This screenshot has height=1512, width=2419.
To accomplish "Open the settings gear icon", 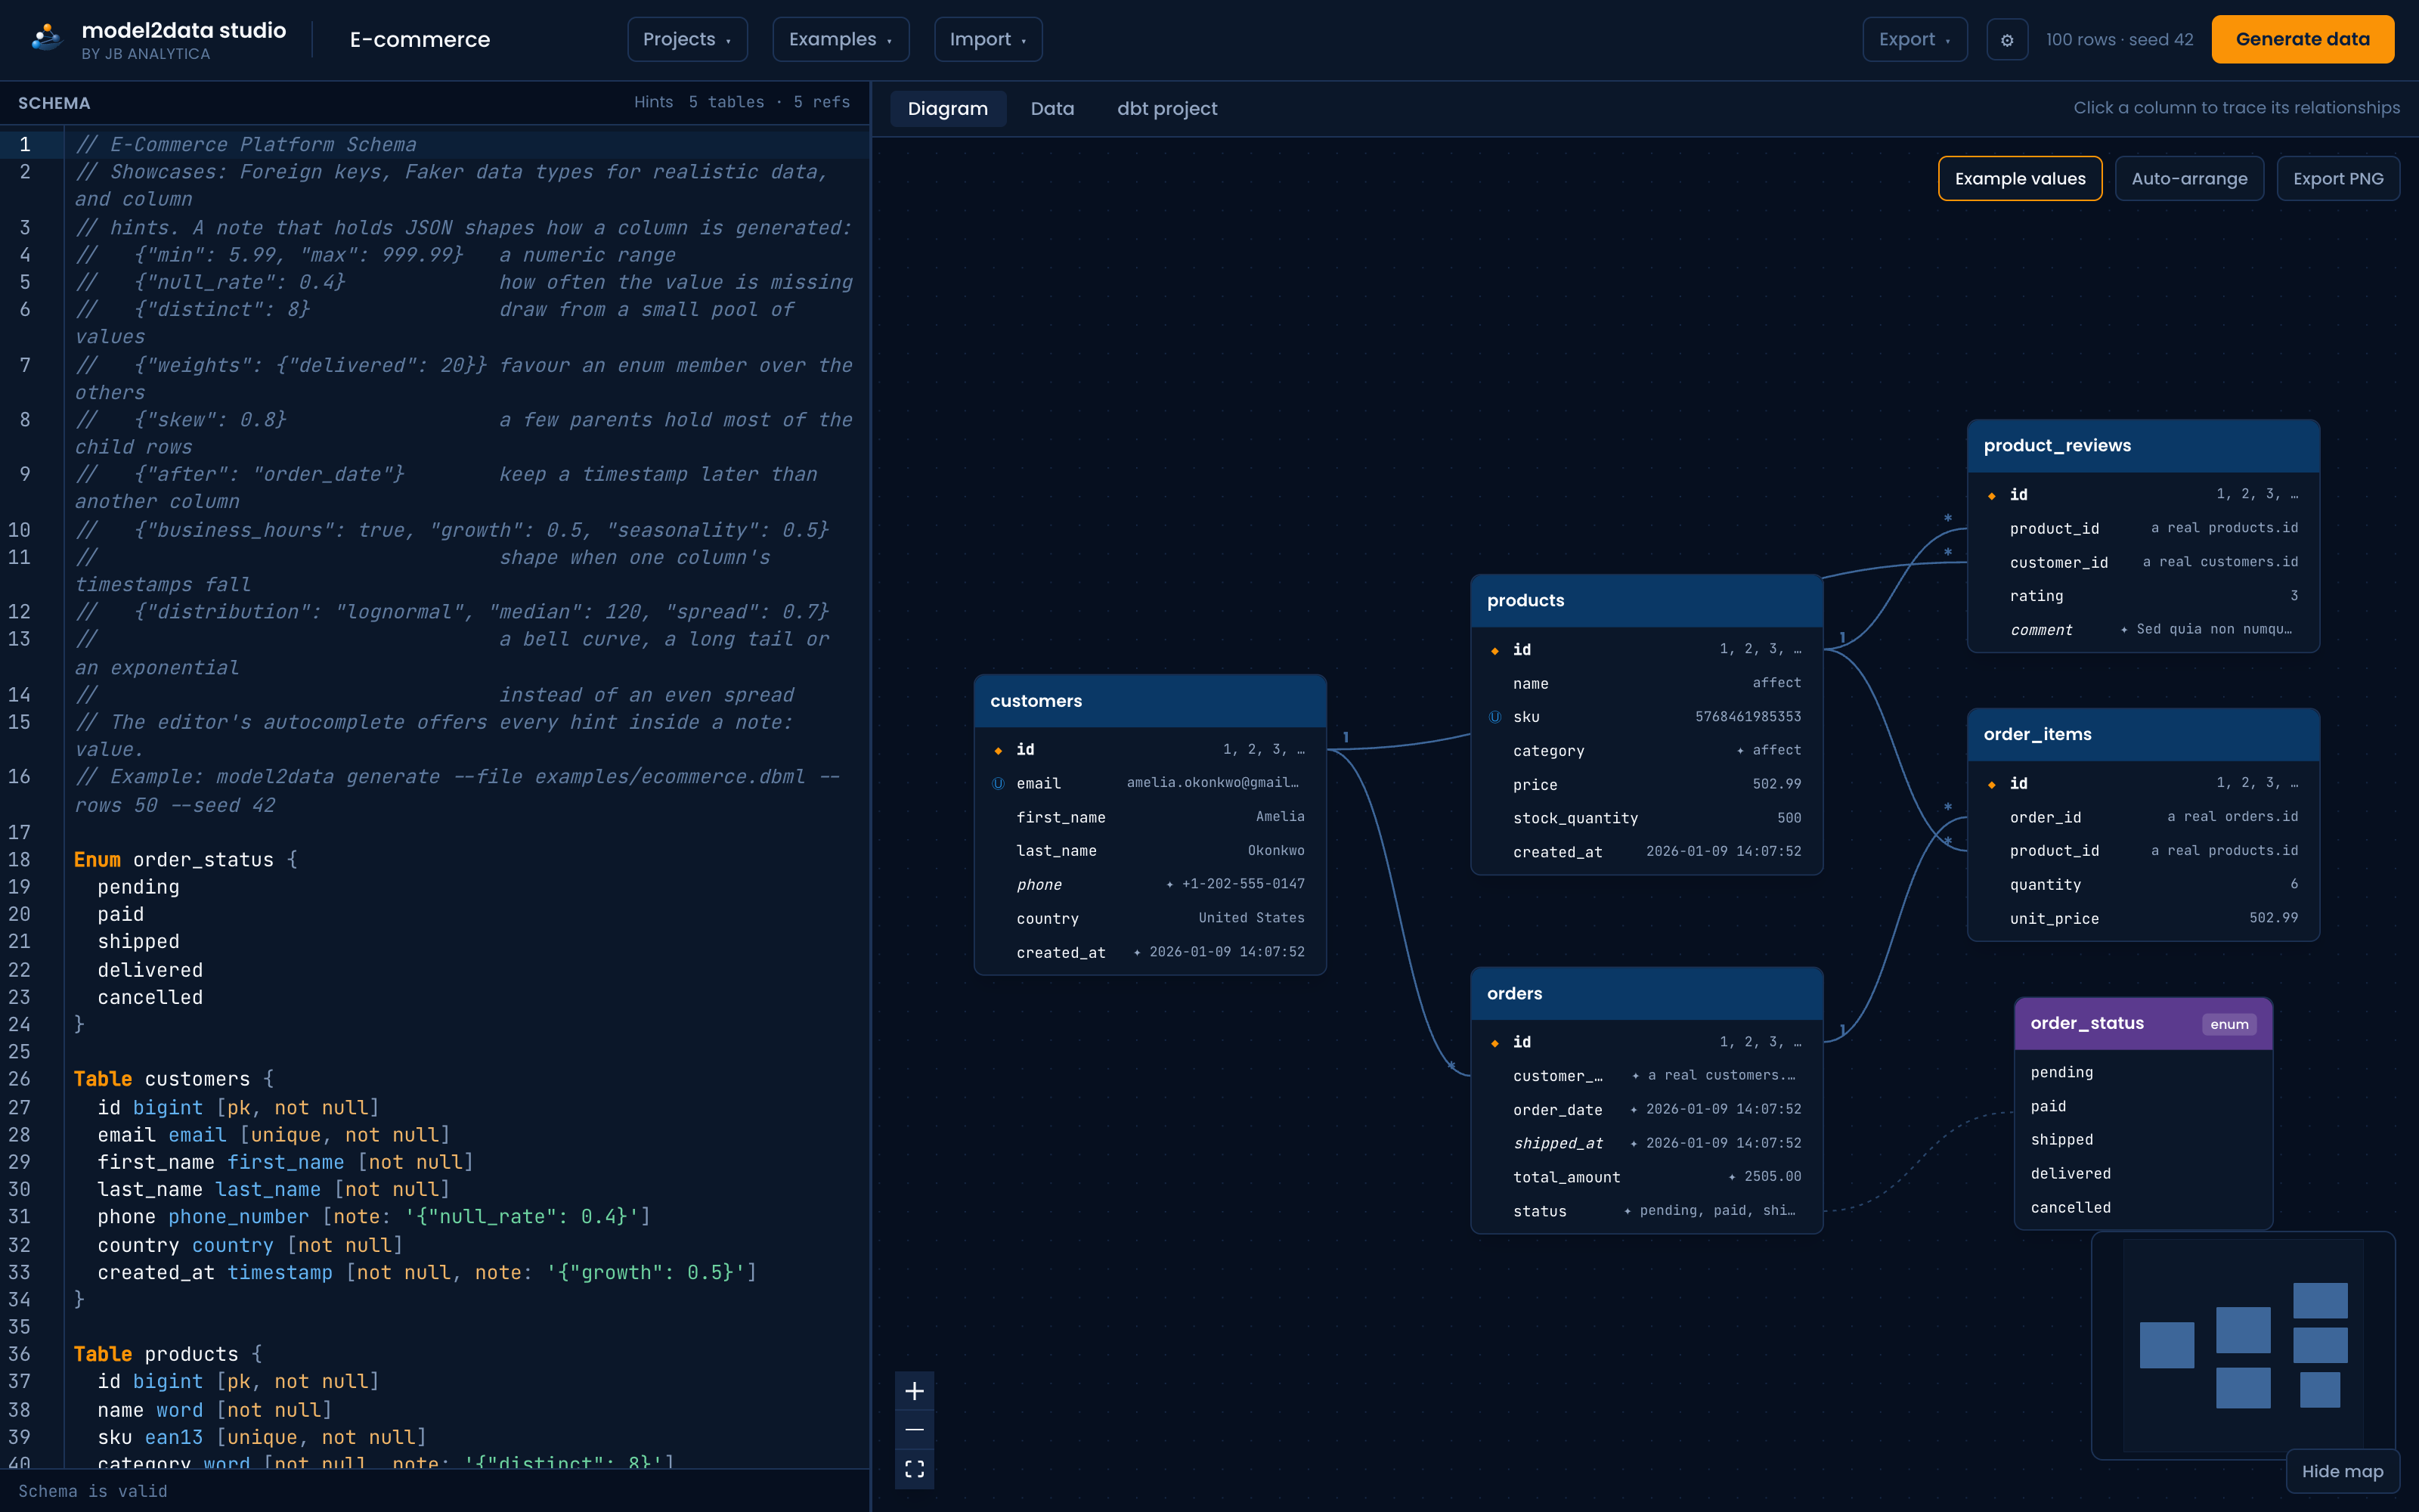I will [x=2006, y=40].
